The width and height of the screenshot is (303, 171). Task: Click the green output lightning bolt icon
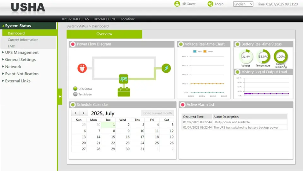tap(166, 68)
